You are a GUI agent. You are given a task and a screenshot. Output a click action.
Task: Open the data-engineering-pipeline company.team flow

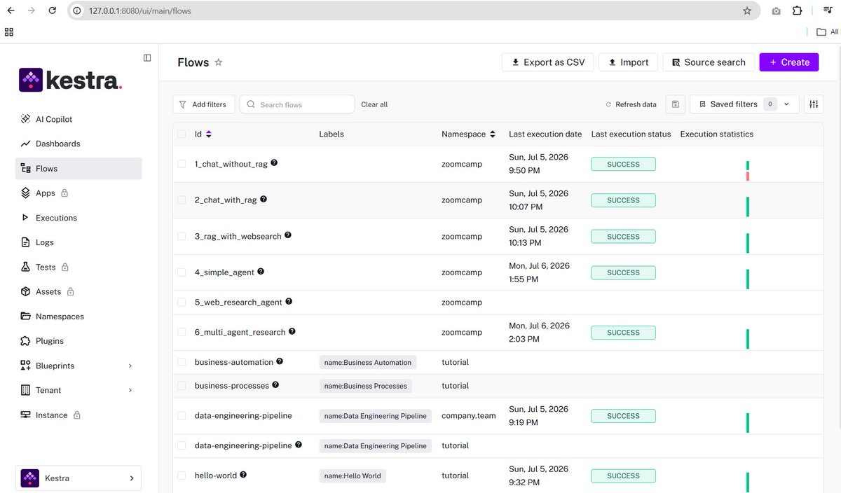pos(243,415)
